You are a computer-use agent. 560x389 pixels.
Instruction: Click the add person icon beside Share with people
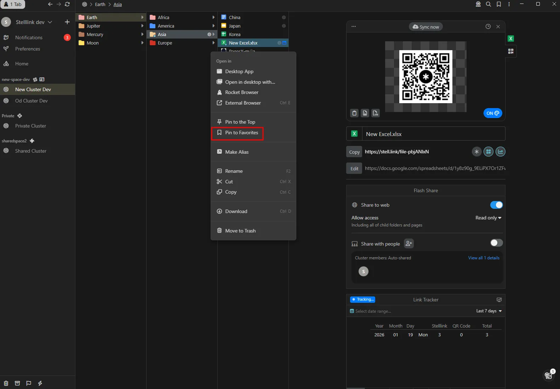click(408, 244)
